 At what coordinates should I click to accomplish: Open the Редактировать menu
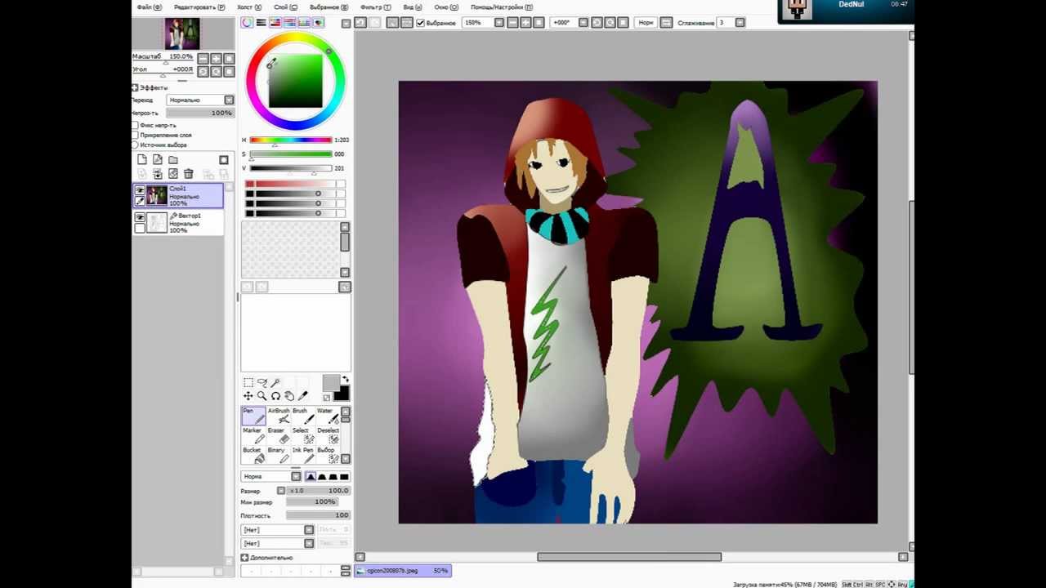(199, 7)
